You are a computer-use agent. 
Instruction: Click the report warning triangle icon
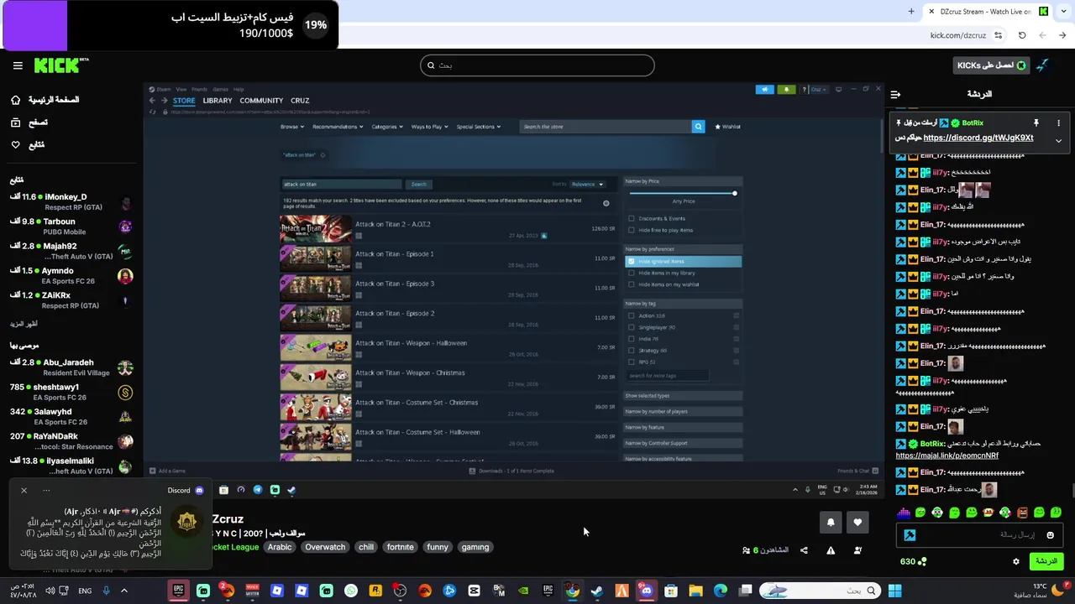tap(831, 550)
